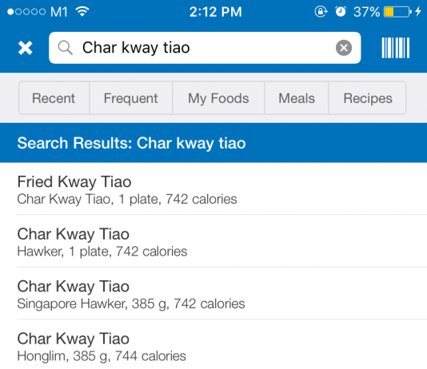Select Char Kway Tiao Honglim 744 calories

click(213, 345)
